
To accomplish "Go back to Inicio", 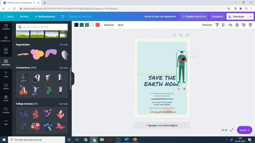I will pyautogui.click(x=8, y=16).
